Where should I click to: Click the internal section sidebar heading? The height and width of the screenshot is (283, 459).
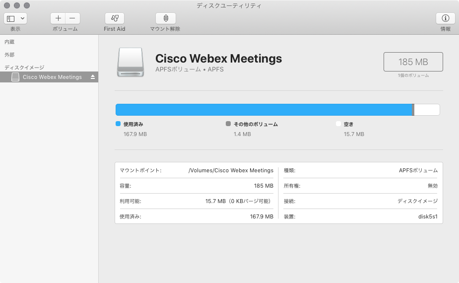point(9,42)
